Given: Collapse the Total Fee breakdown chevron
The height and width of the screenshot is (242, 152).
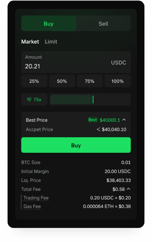Looking at the screenshot, I should (129, 189).
